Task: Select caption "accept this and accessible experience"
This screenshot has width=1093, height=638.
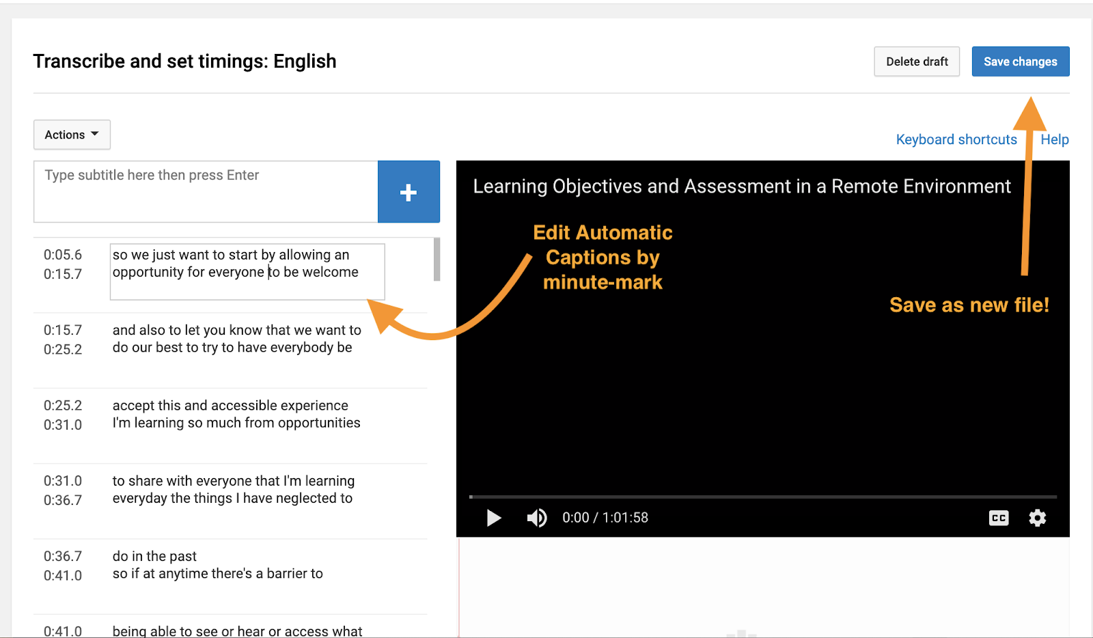Action: (x=236, y=414)
